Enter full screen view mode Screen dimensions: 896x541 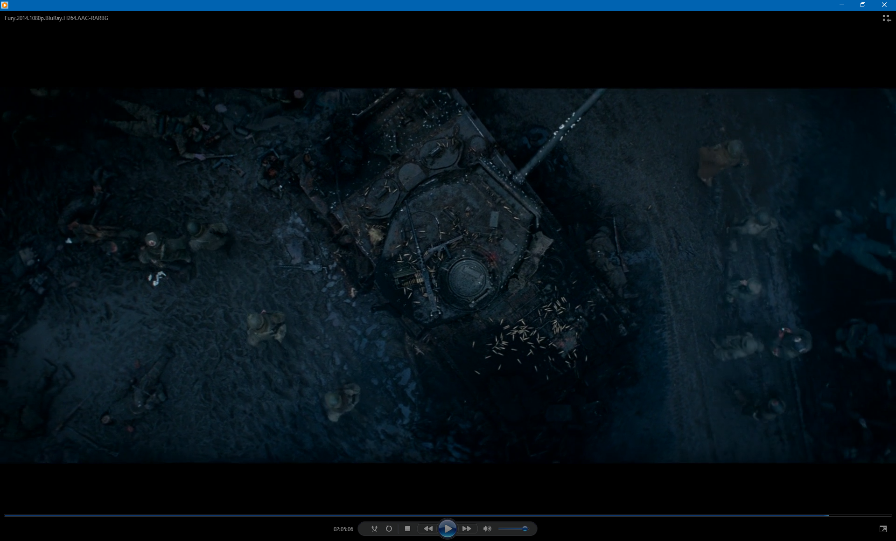(883, 528)
